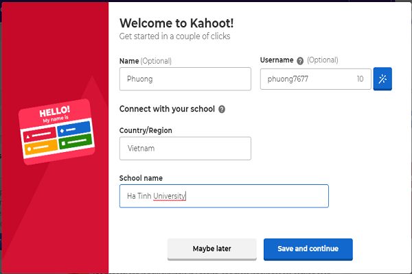Focus the Username field containing phuong7677
This screenshot has width=412, height=274.
[x=315, y=79]
